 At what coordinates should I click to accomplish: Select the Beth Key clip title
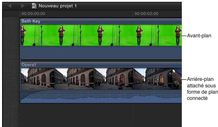(x=31, y=21)
